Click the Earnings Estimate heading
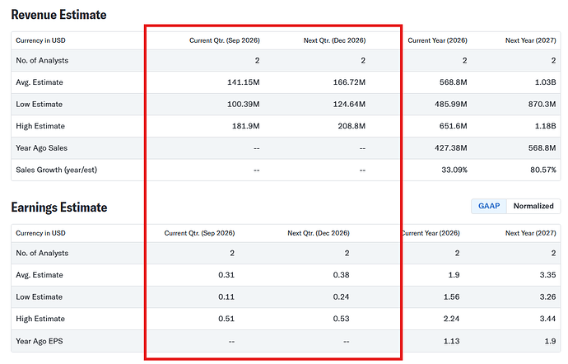Viewport: 568px width, 364px height. click(x=59, y=208)
